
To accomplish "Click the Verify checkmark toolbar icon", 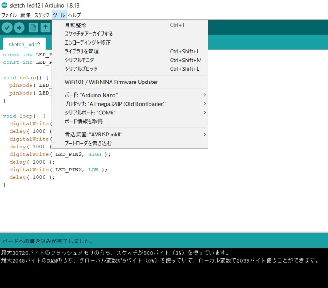I will point(7,27).
